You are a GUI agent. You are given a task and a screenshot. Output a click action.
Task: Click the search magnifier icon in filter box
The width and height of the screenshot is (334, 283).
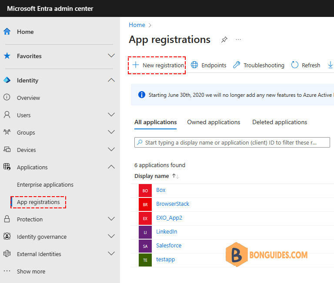pyautogui.click(x=140, y=142)
